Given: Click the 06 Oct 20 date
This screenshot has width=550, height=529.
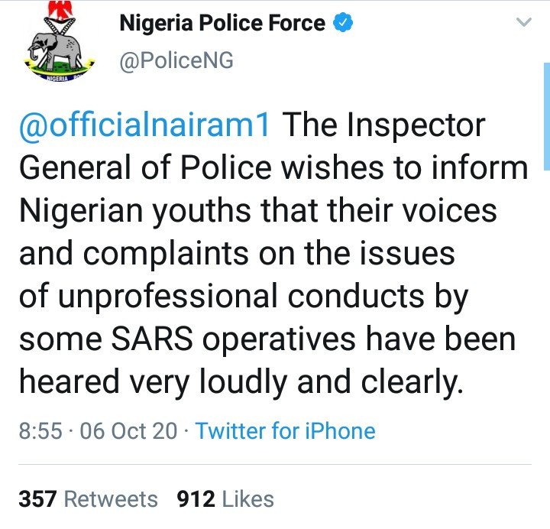Looking at the screenshot, I should point(128,431).
